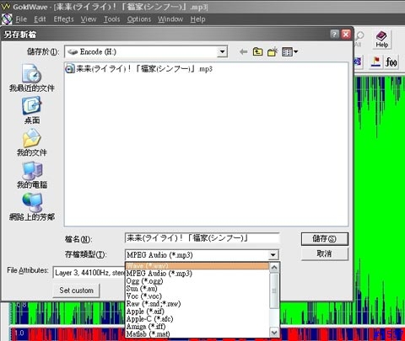Open the view menu icon
The image size is (405, 341).
[290, 52]
